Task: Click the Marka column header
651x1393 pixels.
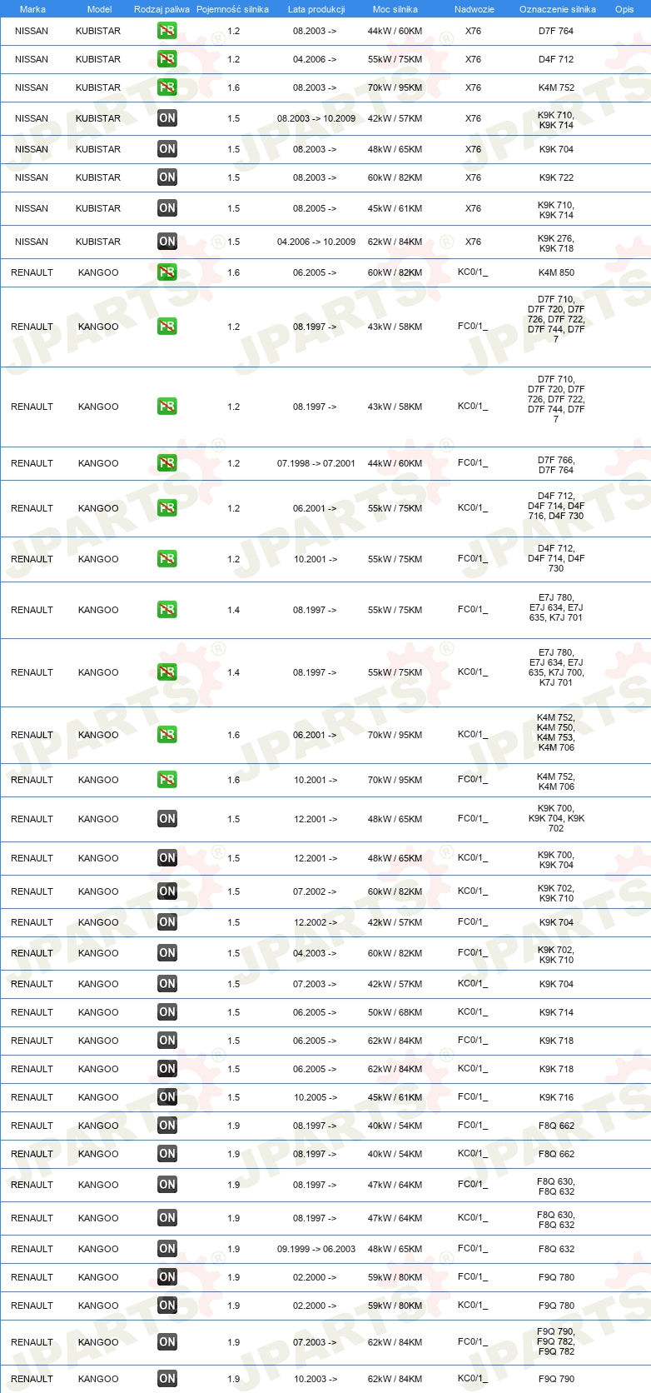Action: [x=32, y=9]
